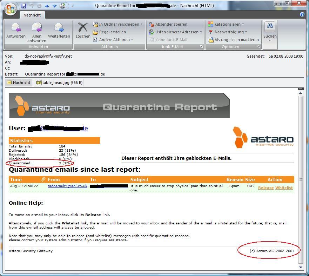Open Andere Aktionen dropdown
Viewport: 309px width, 276px height.
113,40
